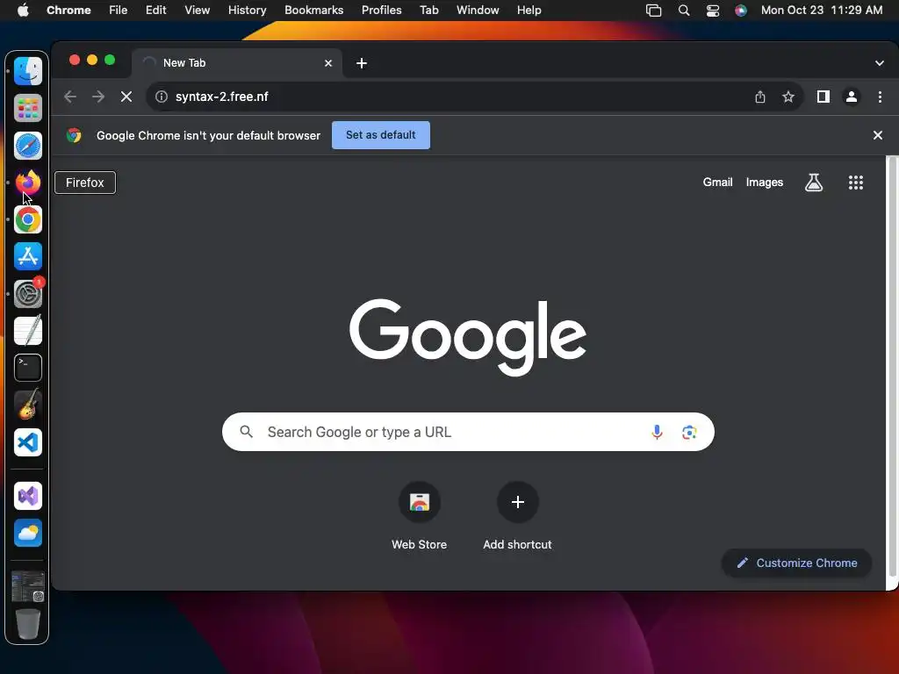This screenshot has width=899, height=674.
Task: Add a new shortcut tile
Action: 517,516
